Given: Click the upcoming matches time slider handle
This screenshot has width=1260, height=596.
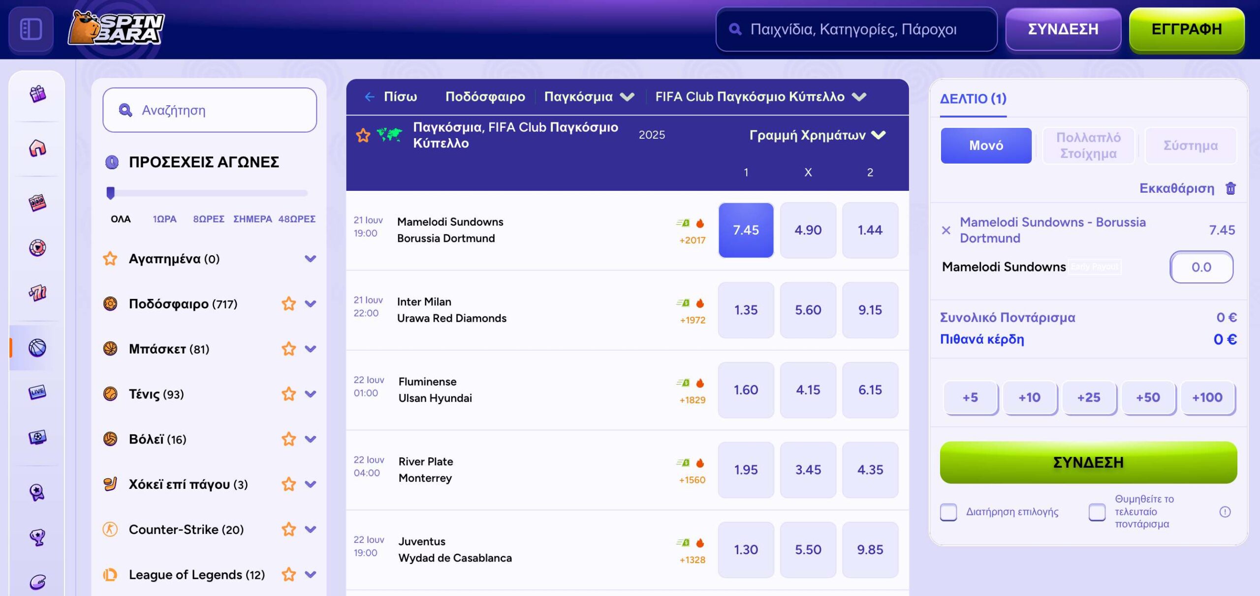Looking at the screenshot, I should [111, 193].
